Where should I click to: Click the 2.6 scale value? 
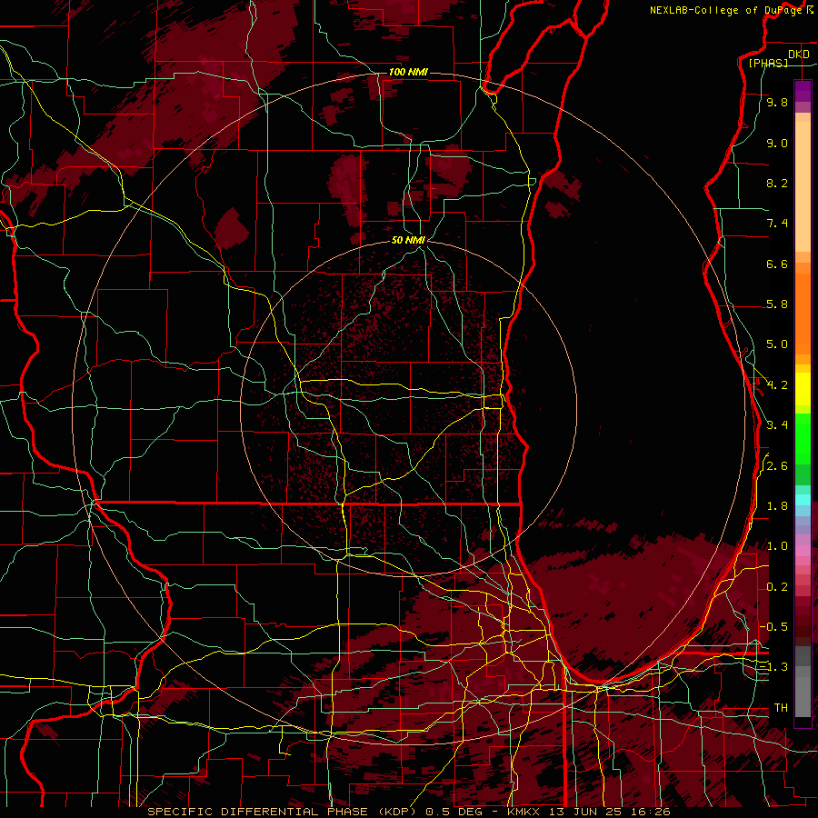point(777,466)
